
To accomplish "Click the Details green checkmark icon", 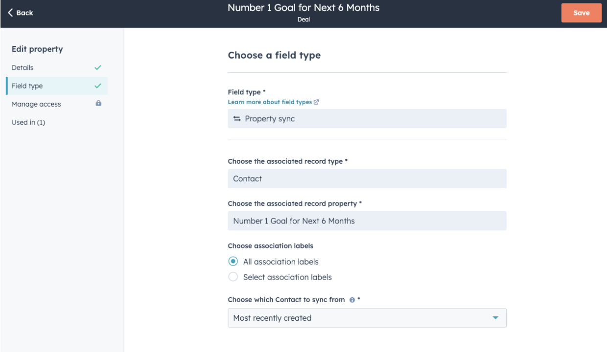I will tap(98, 67).
